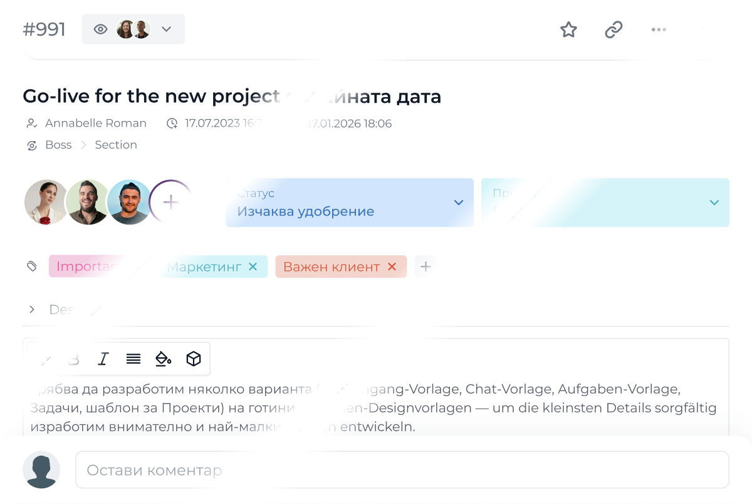This screenshot has width=752, height=504.
Task: Copy the task link via chain icon
Action: (x=614, y=29)
